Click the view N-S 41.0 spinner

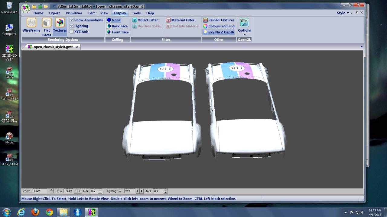(x=100, y=191)
